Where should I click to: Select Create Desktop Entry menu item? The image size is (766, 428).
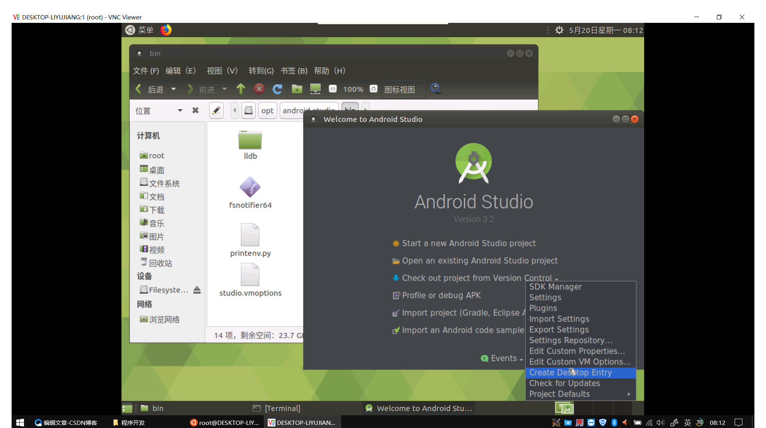(570, 372)
